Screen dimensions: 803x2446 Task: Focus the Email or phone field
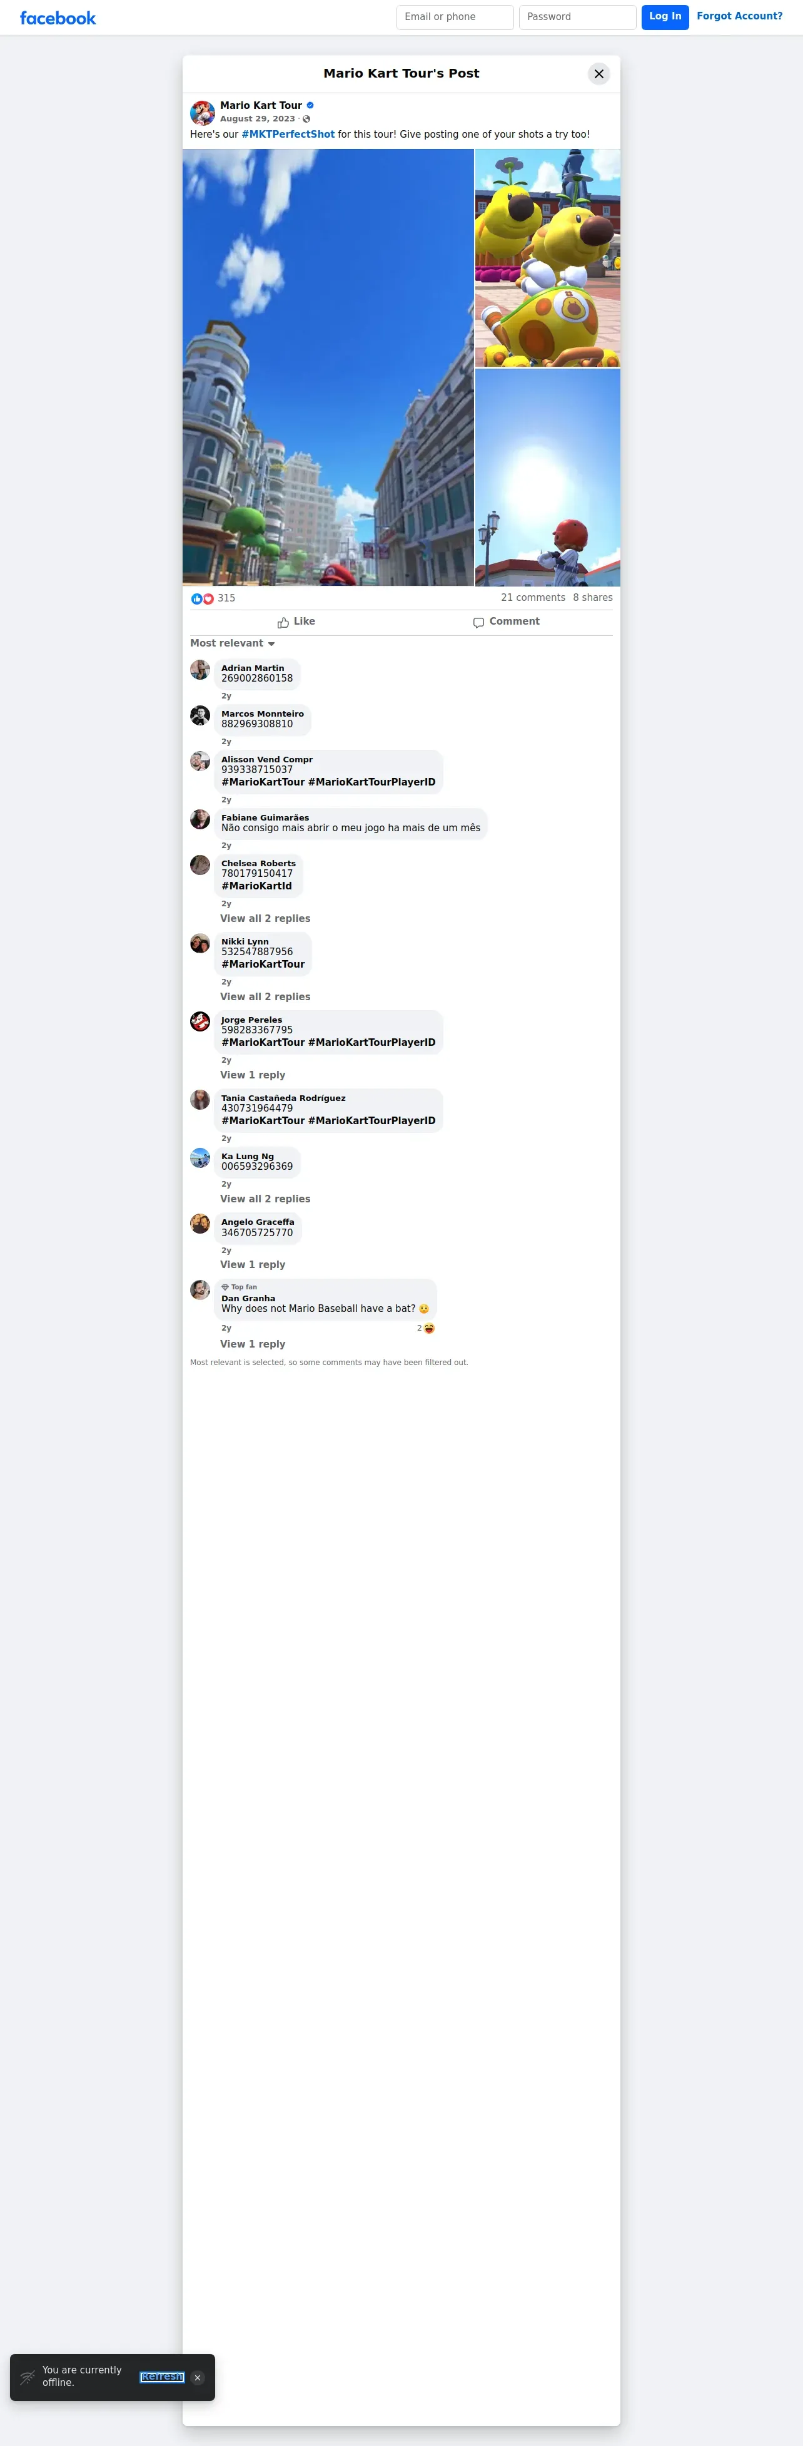[456, 17]
